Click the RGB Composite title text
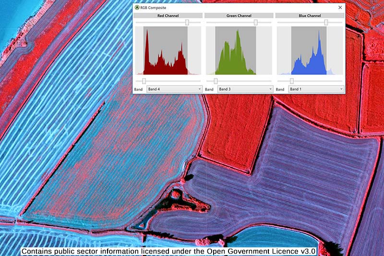Viewport: 384px width, 256px height. click(153, 8)
